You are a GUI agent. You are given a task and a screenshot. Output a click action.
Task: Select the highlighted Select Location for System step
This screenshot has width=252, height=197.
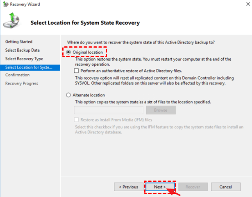point(30,67)
